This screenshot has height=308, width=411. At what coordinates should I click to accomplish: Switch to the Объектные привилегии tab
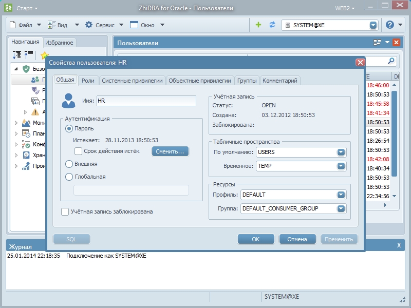coord(200,81)
